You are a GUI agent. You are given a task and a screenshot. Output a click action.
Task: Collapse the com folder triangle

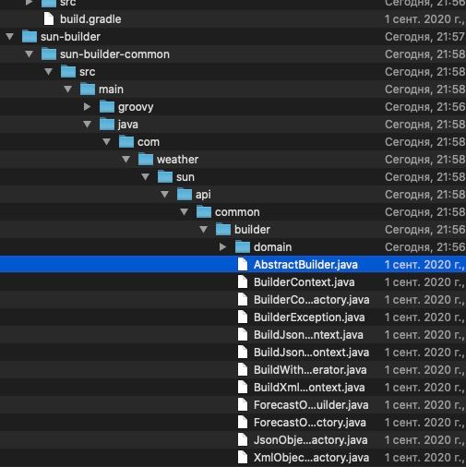pyautogui.click(x=107, y=142)
